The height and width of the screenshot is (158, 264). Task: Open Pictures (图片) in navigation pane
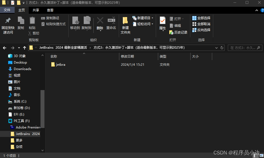pyautogui.click(x=14, y=82)
